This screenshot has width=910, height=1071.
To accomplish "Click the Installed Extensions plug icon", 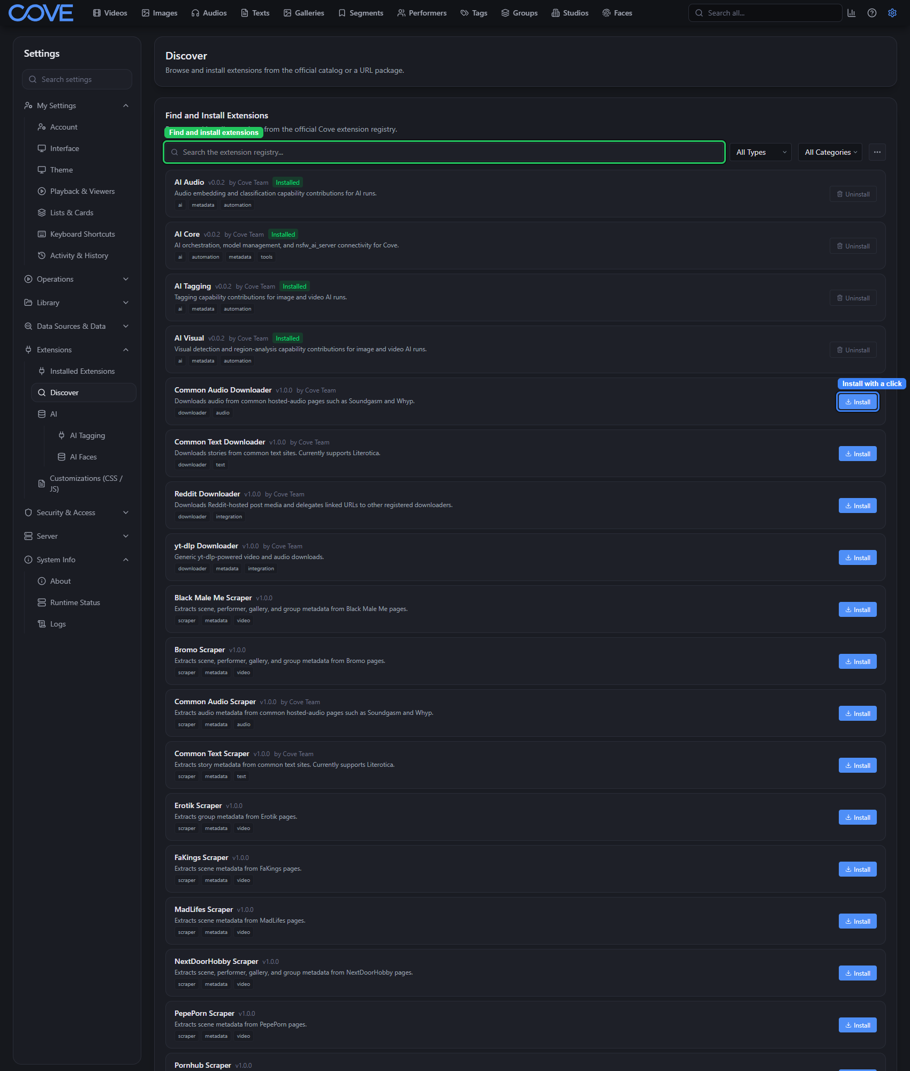I will 42,371.
